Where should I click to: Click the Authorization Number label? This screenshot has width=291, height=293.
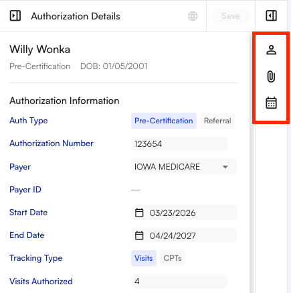(x=52, y=143)
